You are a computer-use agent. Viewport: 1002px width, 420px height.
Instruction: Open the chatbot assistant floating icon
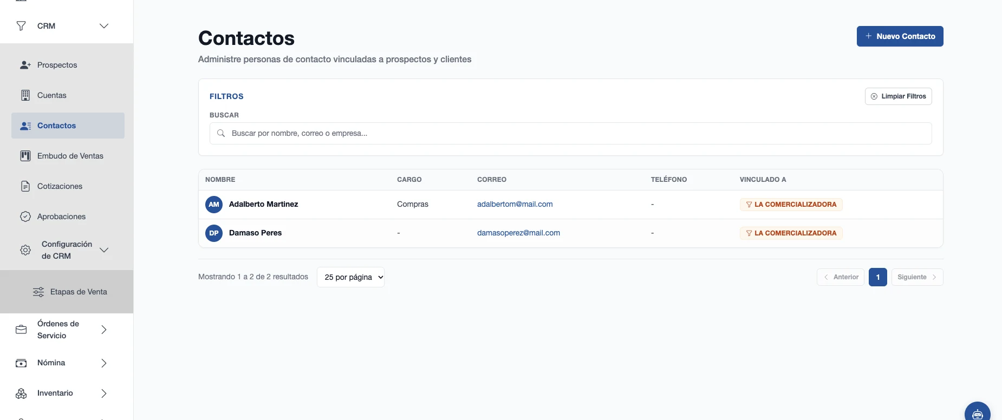click(978, 414)
